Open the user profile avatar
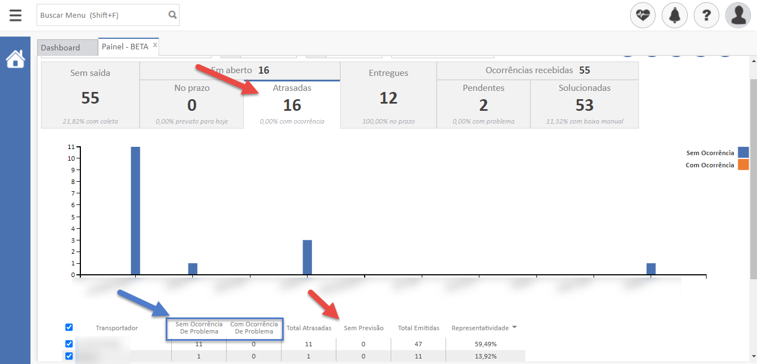Screen dimensions: 757x364 click(x=738, y=16)
